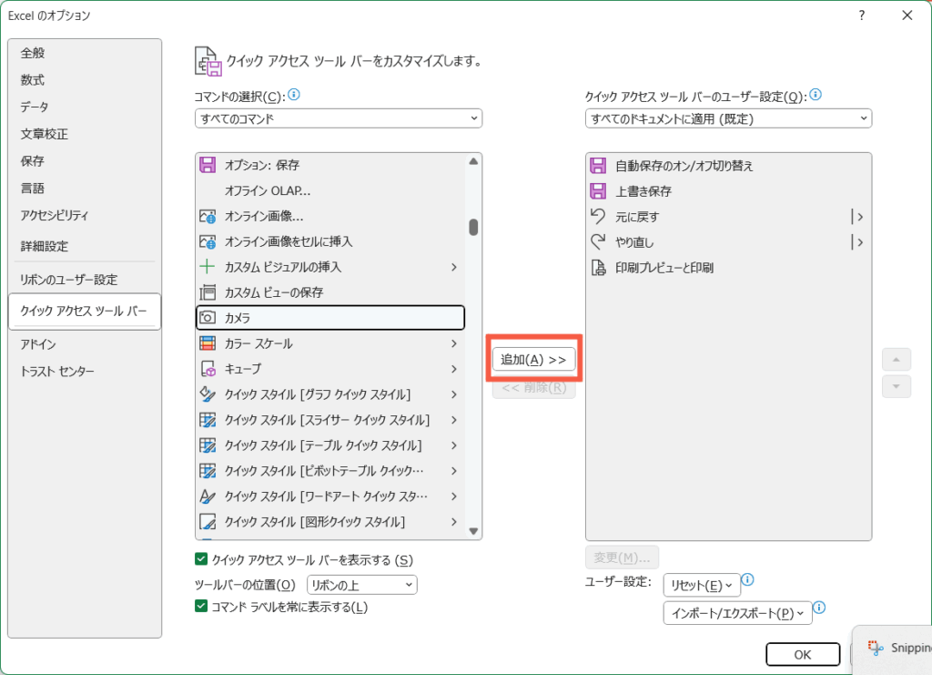This screenshot has height=675, width=932.
Task: Click the カスタム ビジュアルの挿入 plus icon
Action: 208,266
